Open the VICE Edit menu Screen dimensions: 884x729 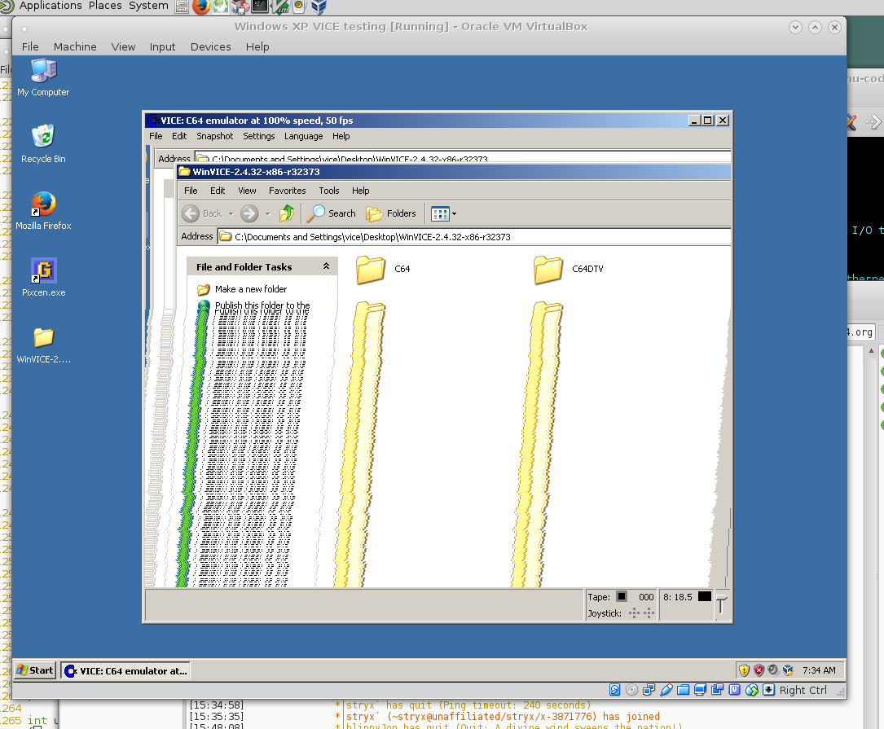coord(179,137)
